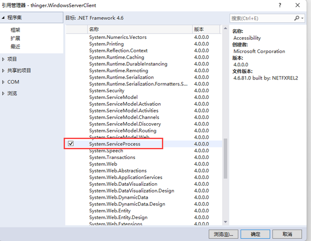Close the Reference Manager dialog

click(297, 5)
